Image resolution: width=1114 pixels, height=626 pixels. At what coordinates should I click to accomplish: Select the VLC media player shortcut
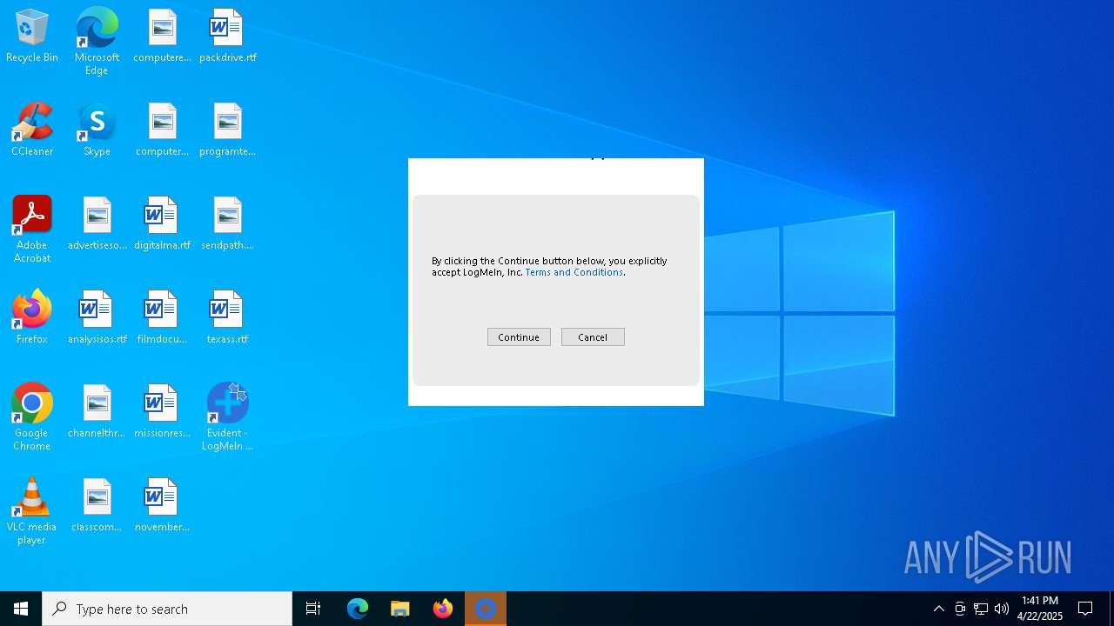click(32, 511)
